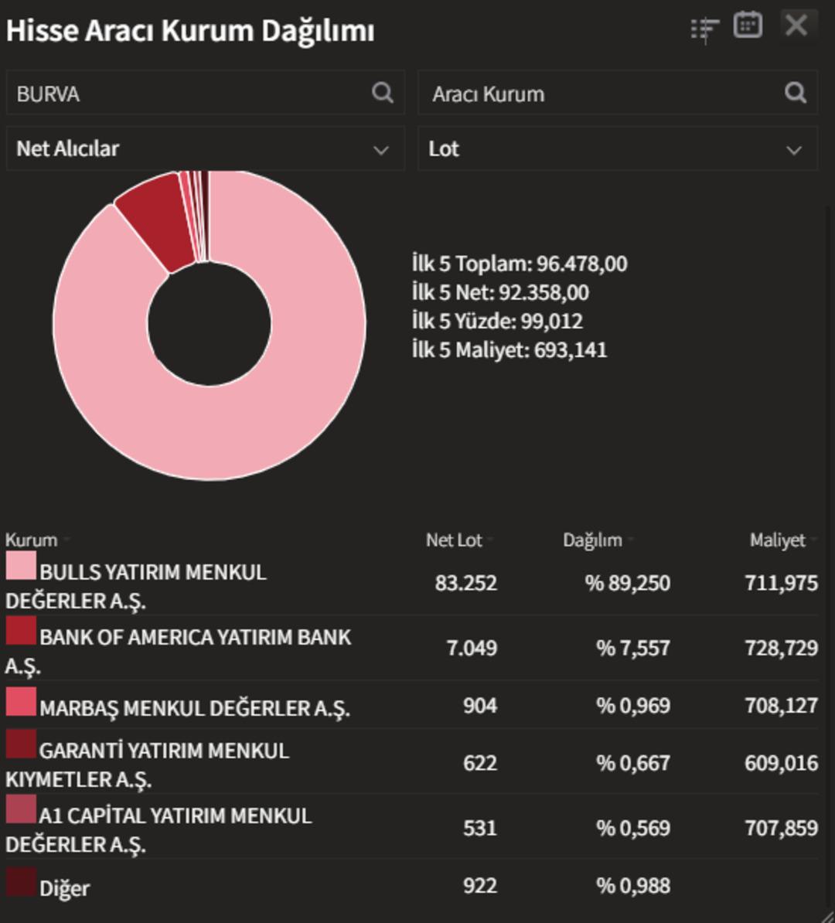The image size is (835, 923).
Task: Click the search icon in Aracı Kurum field
Action: [x=796, y=93]
